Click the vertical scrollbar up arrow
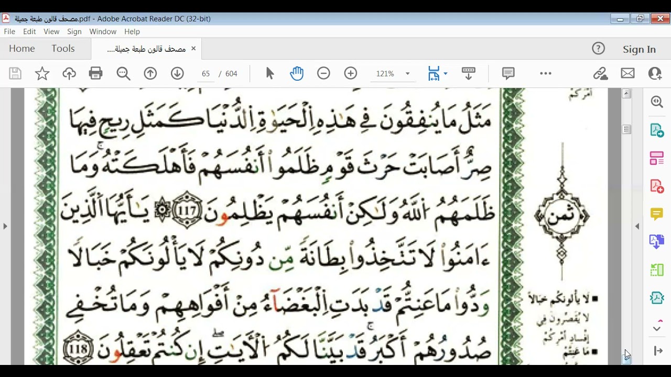This screenshot has width=671, height=377. (x=626, y=94)
